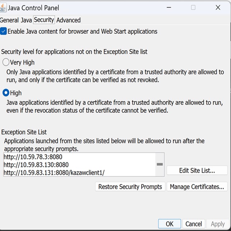This screenshot has width=231, height=231.
Task: Cancel the Java Control Panel changes
Action: coord(194,224)
